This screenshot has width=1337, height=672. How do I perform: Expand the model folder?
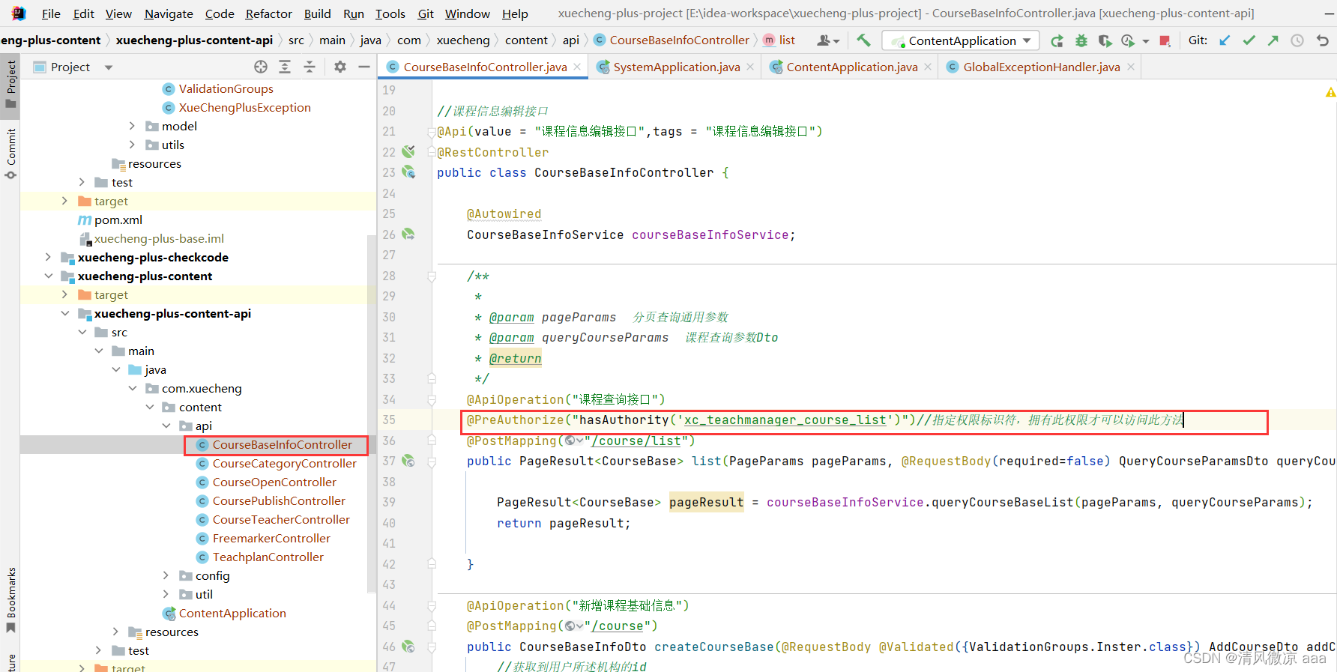tap(132, 126)
